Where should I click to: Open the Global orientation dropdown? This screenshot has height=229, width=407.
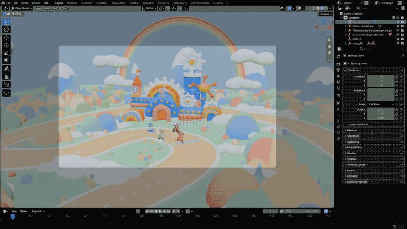coord(149,8)
